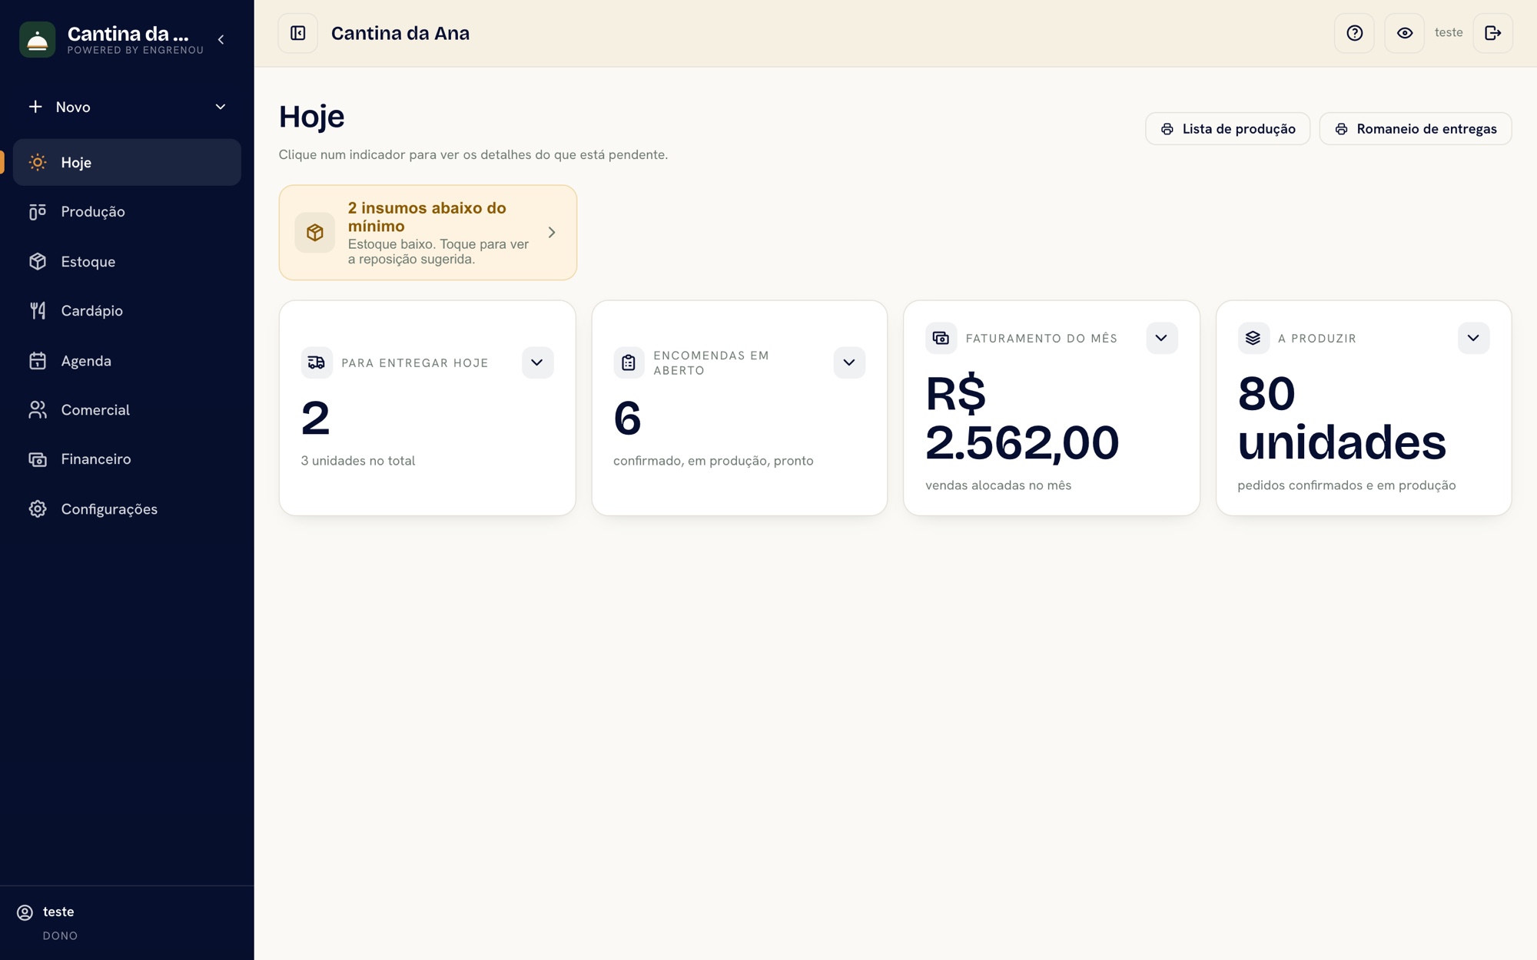The image size is (1537, 960).
Task: Click 'pedidos confirmados e em produção' text
Action: pos(1346,485)
